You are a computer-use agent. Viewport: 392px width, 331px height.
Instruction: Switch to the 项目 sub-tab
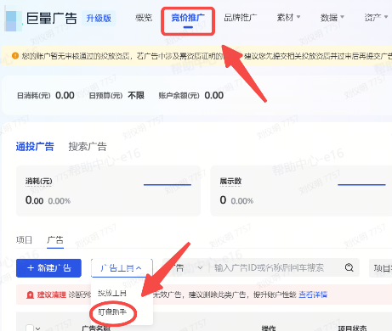24,240
